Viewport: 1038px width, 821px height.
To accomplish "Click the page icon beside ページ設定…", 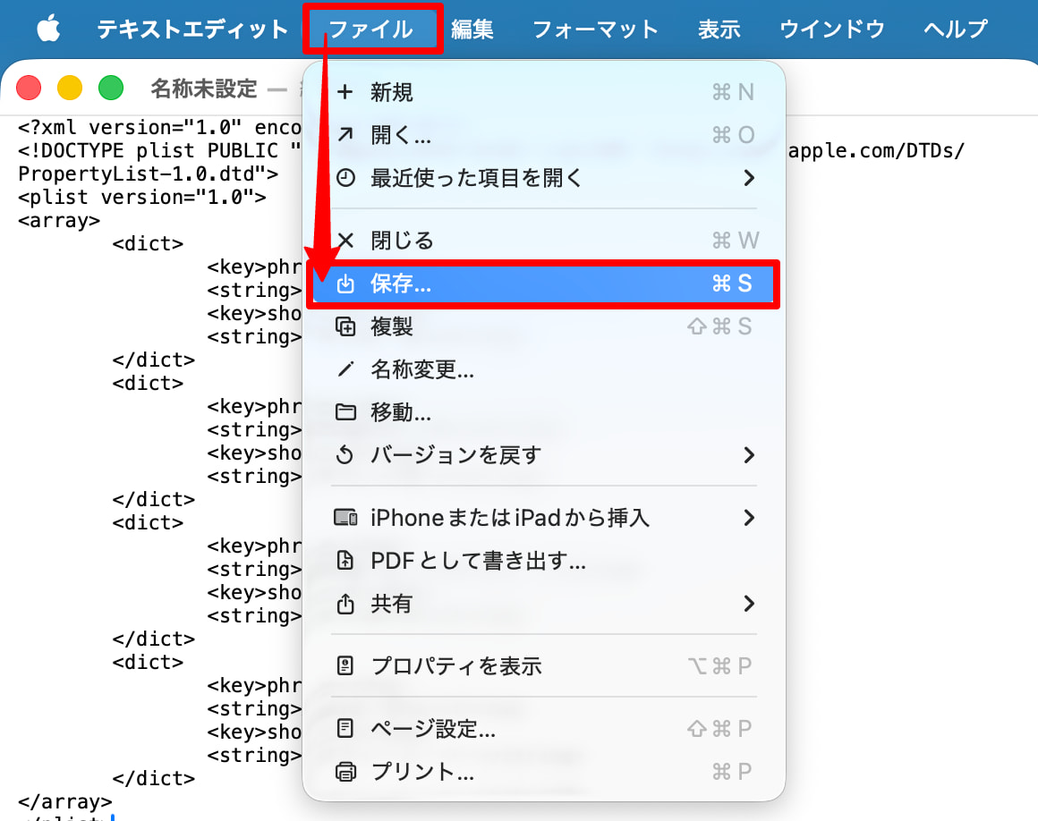I will [345, 728].
